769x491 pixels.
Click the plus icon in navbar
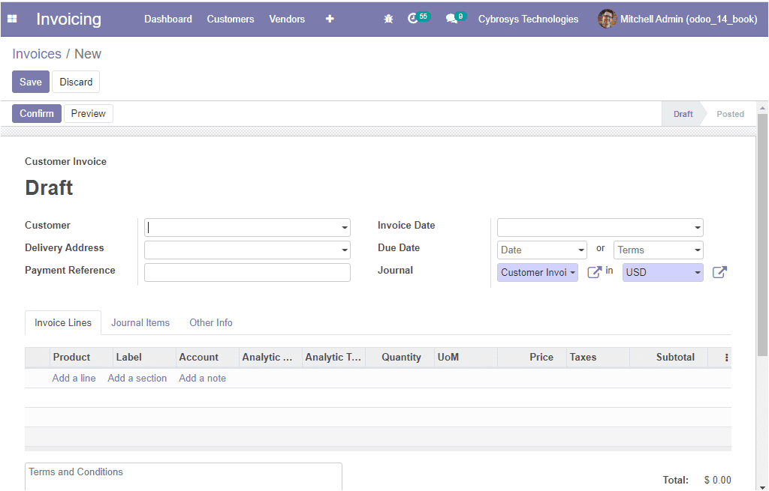(330, 19)
